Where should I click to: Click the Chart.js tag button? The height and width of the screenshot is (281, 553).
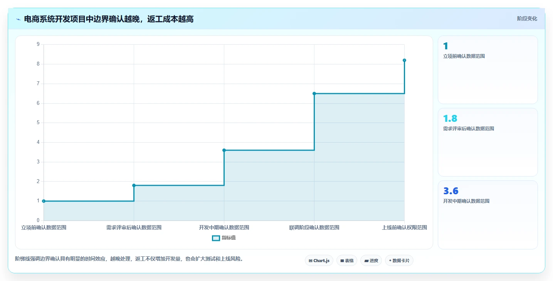[319, 261]
